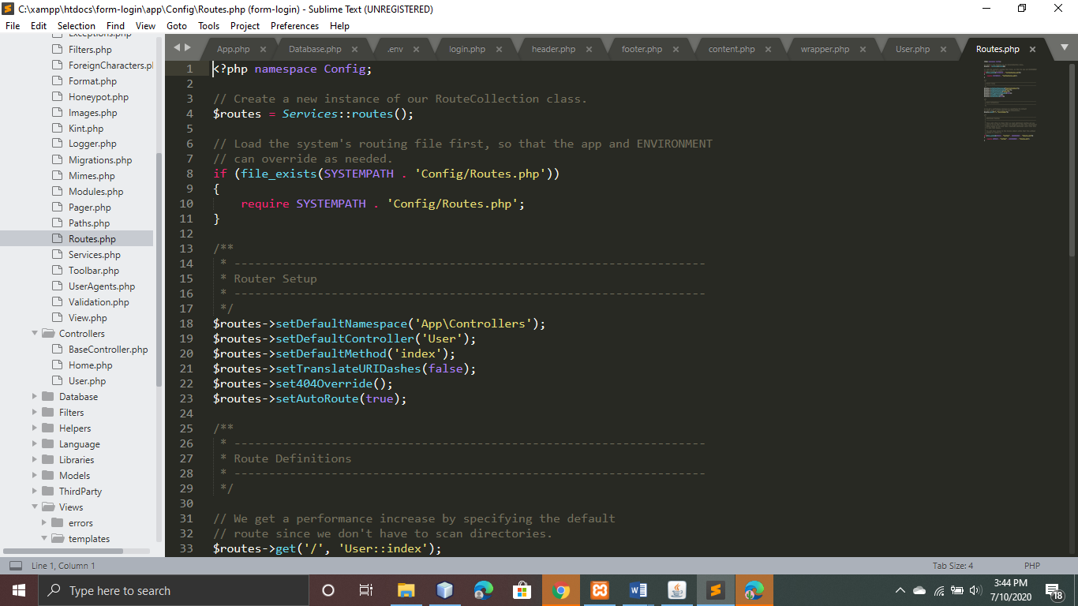Open Filters.php in the sidebar

tap(90, 50)
